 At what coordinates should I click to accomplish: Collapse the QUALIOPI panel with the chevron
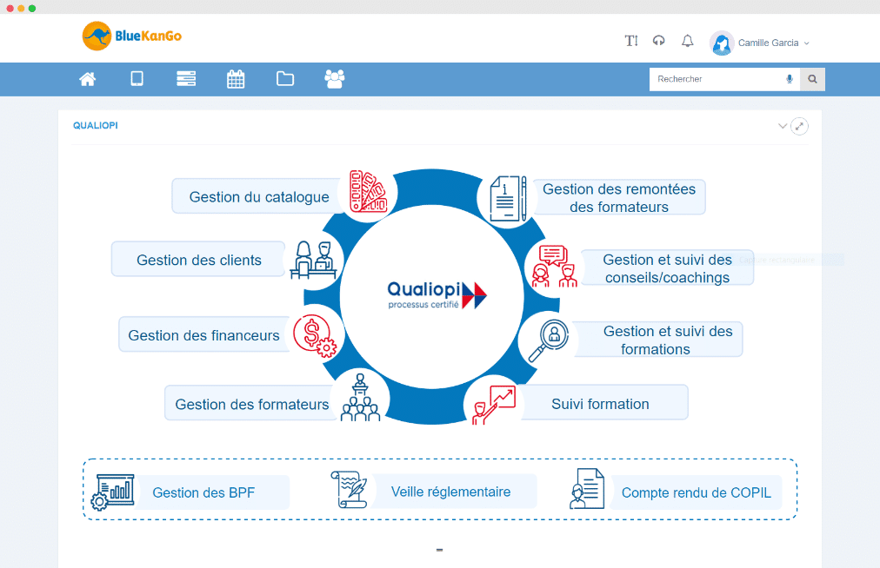tap(783, 126)
